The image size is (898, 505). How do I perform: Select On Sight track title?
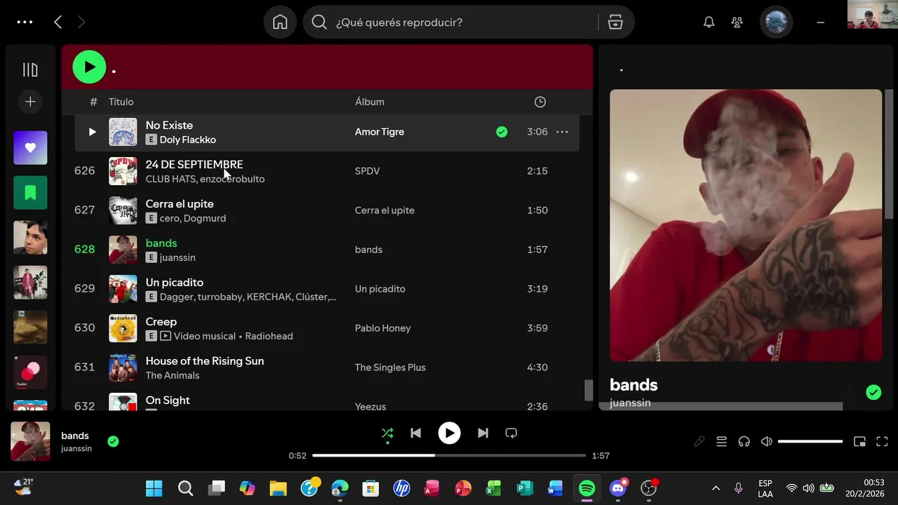(168, 400)
